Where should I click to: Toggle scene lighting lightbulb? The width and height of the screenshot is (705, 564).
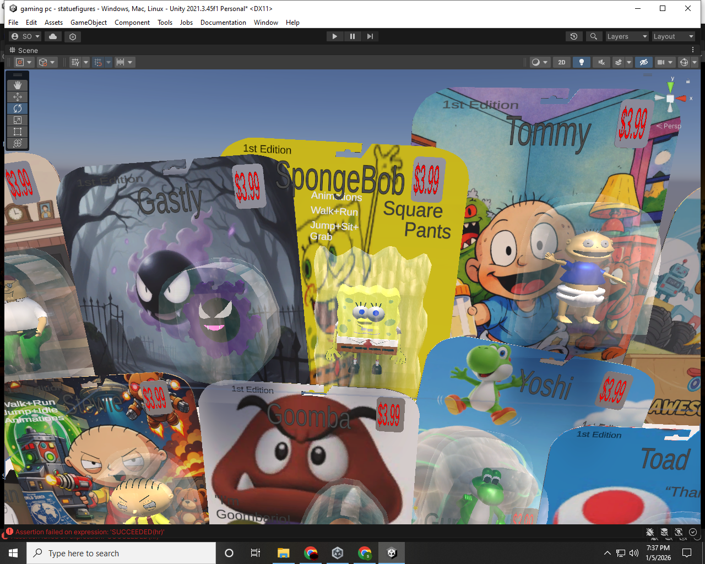582,62
